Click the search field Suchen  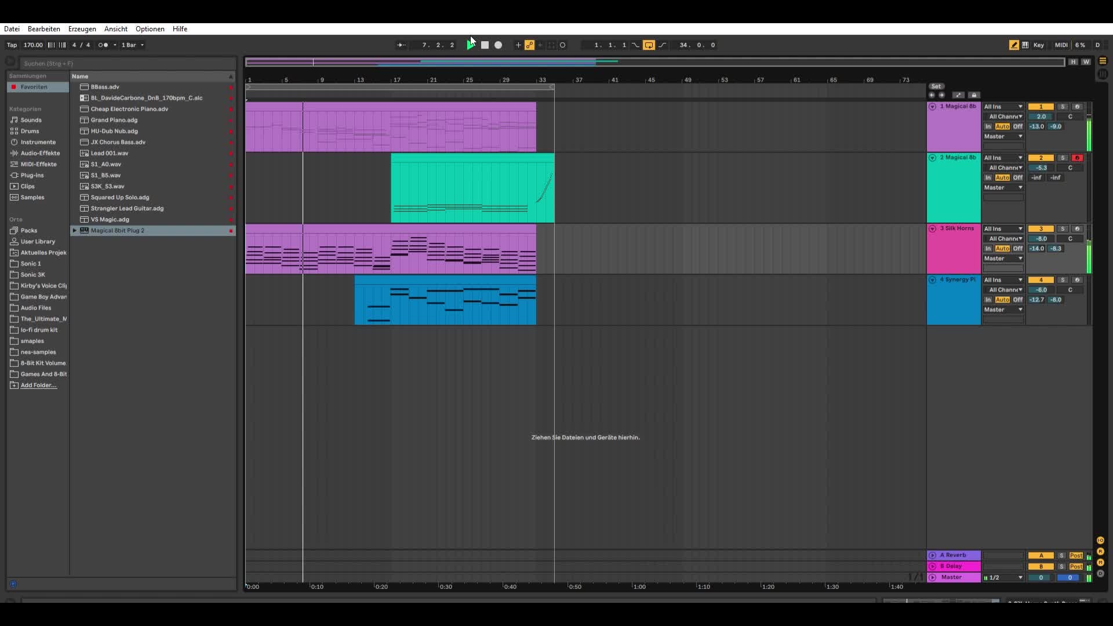coord(128,63)
